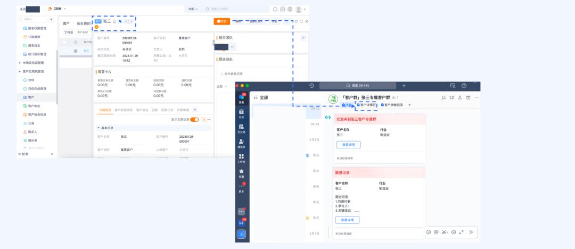Switch to the 详细信息 tab
This screenshot has width=575, height=249.
click(x=105, y=110)
